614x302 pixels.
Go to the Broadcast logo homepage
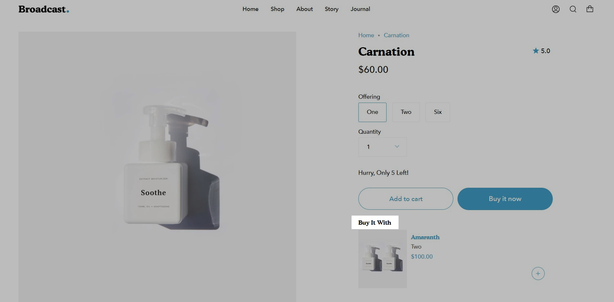coord(44,9)
